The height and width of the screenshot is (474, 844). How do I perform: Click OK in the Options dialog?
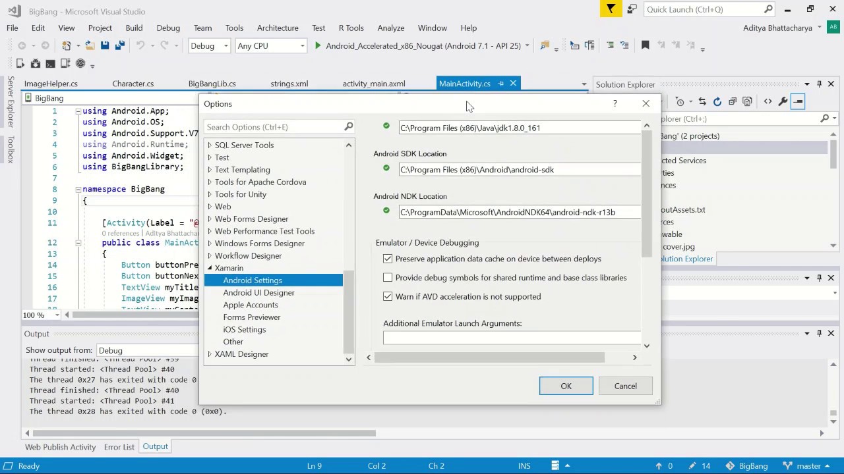(566, 386)
